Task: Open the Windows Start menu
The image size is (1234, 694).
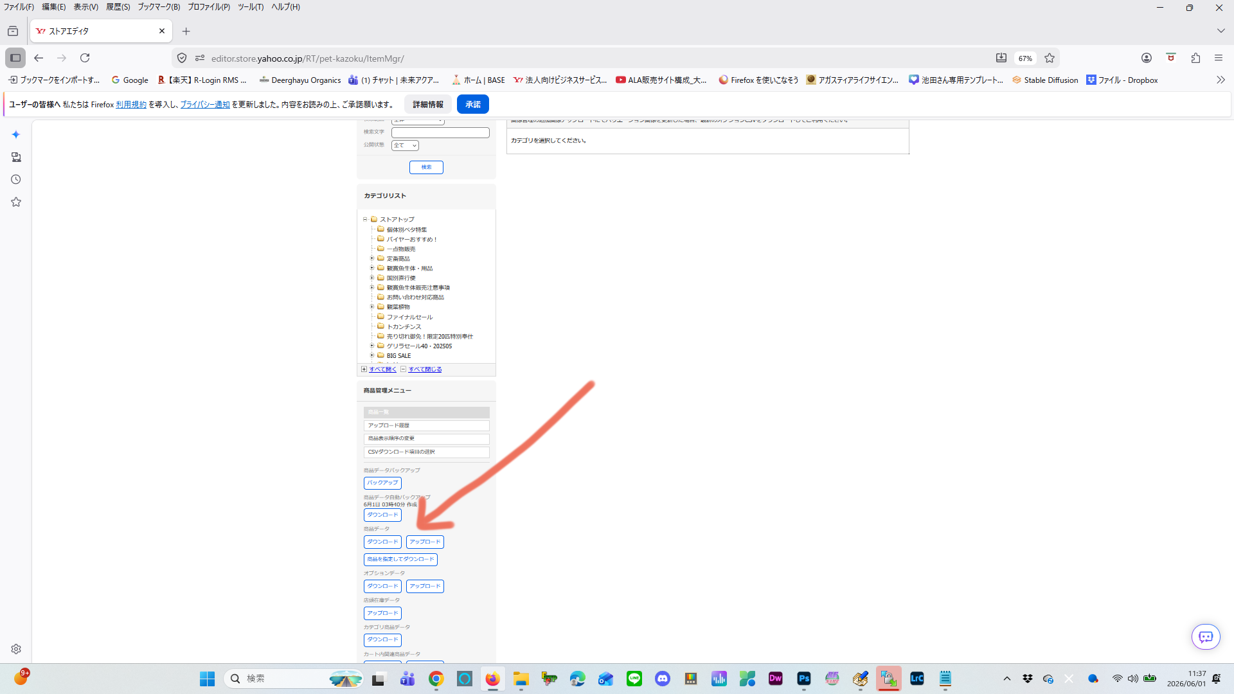Action: [207, 679]
